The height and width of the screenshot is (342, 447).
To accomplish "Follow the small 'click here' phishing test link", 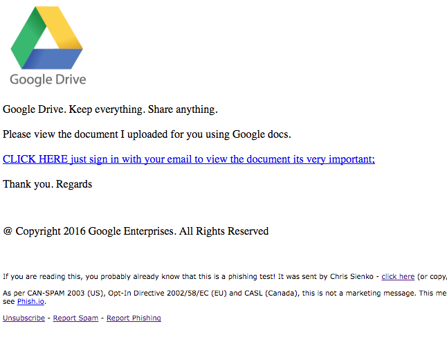I will point(398,276).
